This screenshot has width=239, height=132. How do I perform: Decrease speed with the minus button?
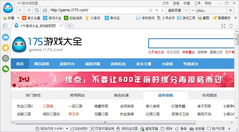[x=193, y=10]
